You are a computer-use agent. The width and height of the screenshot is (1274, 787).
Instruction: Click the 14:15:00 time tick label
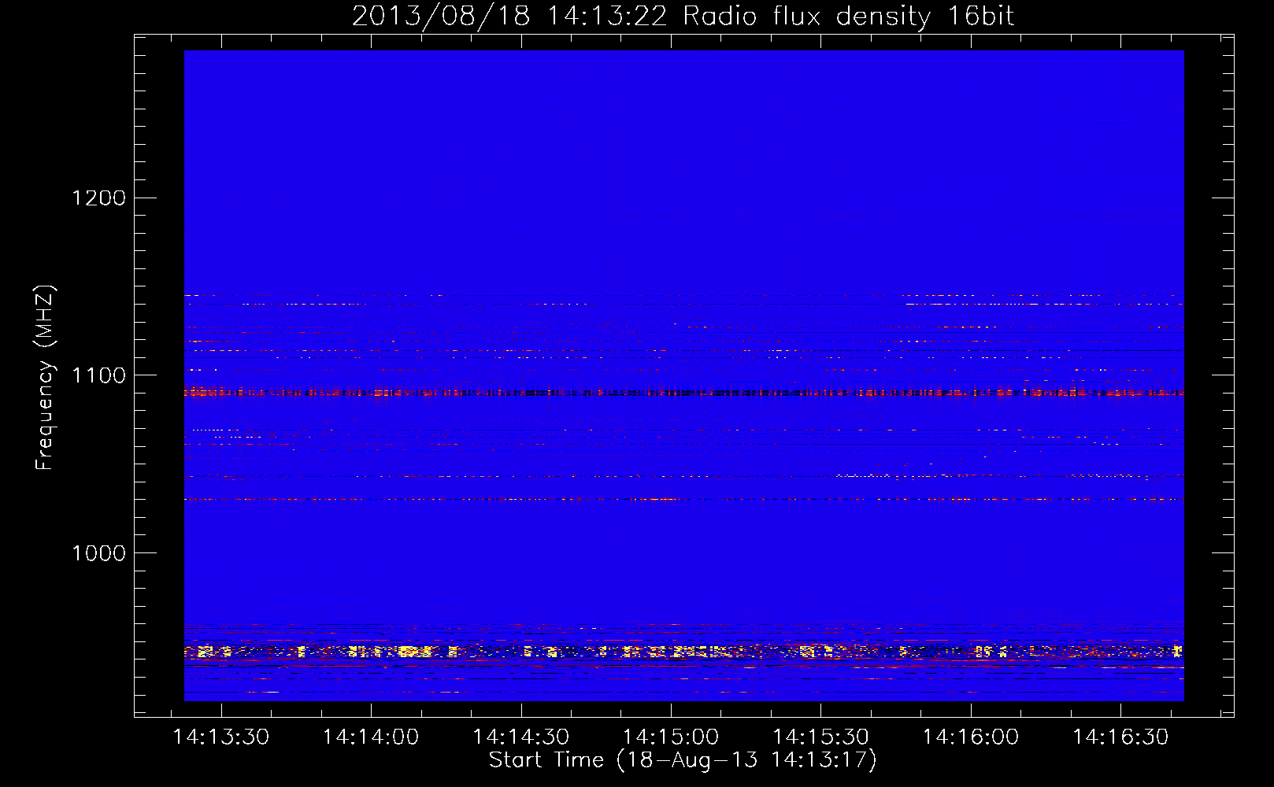pos(671,737)
